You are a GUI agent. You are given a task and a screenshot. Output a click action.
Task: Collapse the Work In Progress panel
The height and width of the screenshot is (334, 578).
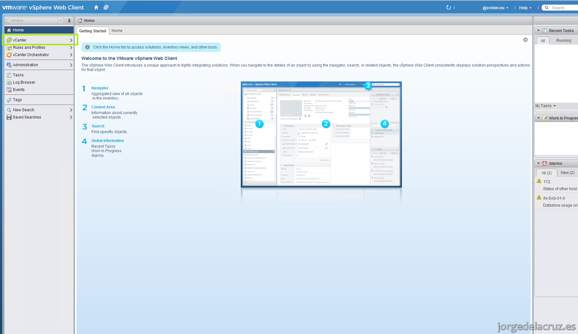point(538,118)
